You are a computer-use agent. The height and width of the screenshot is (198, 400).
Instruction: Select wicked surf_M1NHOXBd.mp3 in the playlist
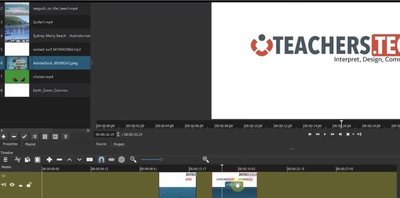coord(45,49)
